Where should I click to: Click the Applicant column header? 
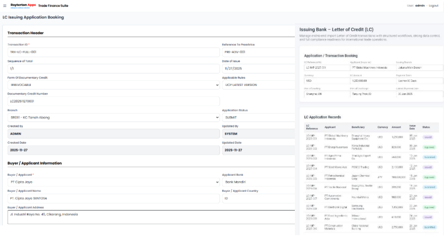330,128
